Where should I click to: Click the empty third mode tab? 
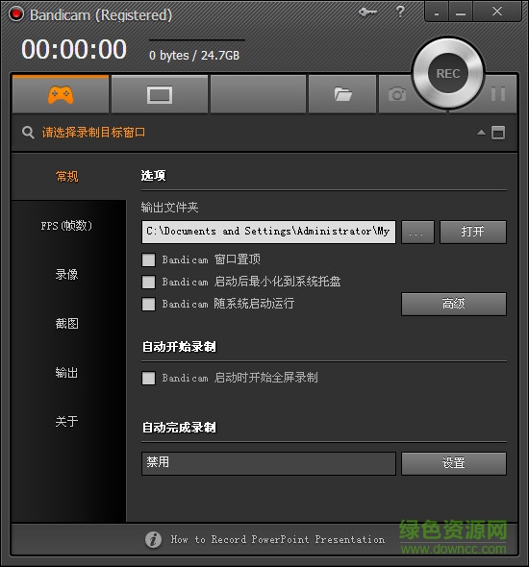258,94
